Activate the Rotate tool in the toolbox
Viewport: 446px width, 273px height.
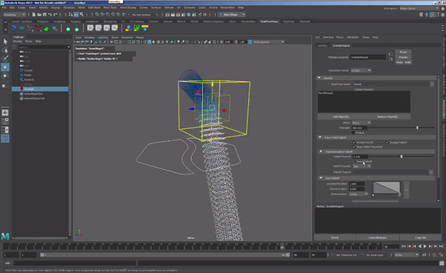point(5,76)
